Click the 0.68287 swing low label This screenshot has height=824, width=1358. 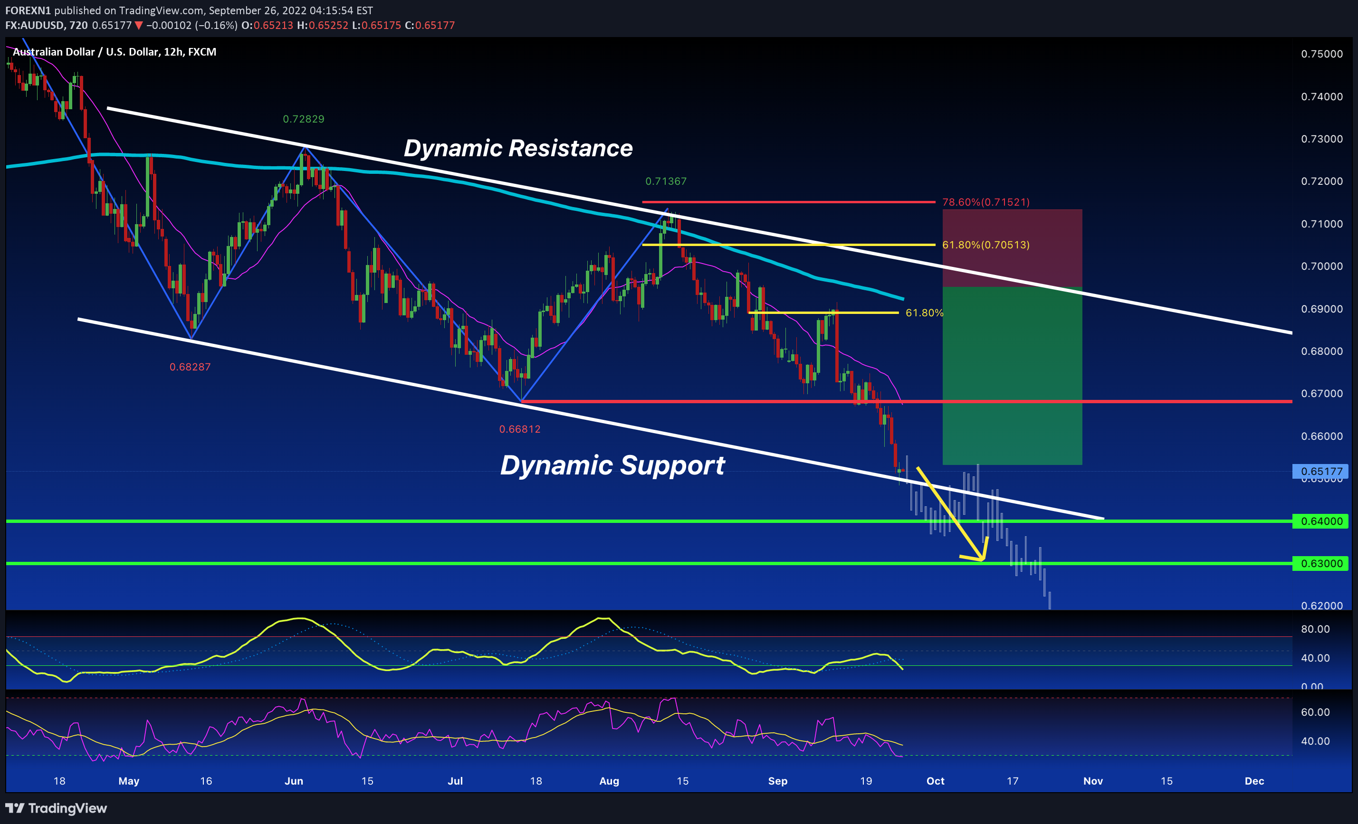point(190,367)
